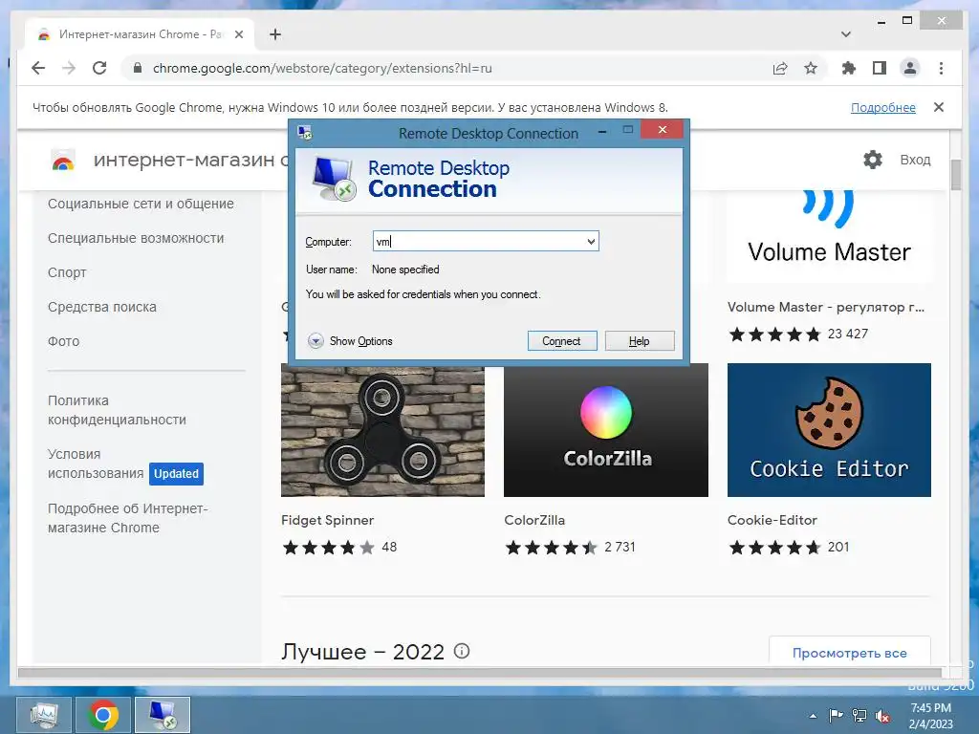Viewport: 979px width, 734px height.
Task: Open Подробнее об Интернет-магазине Chrome link
Action: [128, 518]
